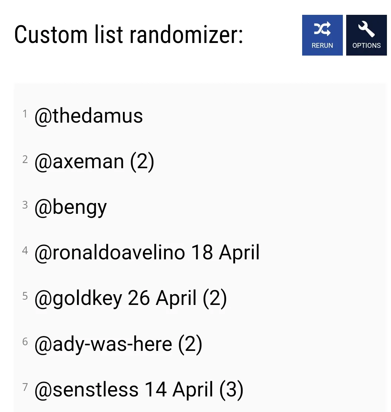Click the number 1 next to @thedamus
The width and height of the screenshot is (391, 412).
[x=25, y=113]
